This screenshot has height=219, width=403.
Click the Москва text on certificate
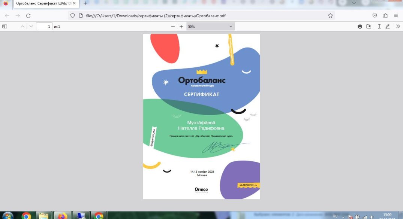tap(202, 175)
